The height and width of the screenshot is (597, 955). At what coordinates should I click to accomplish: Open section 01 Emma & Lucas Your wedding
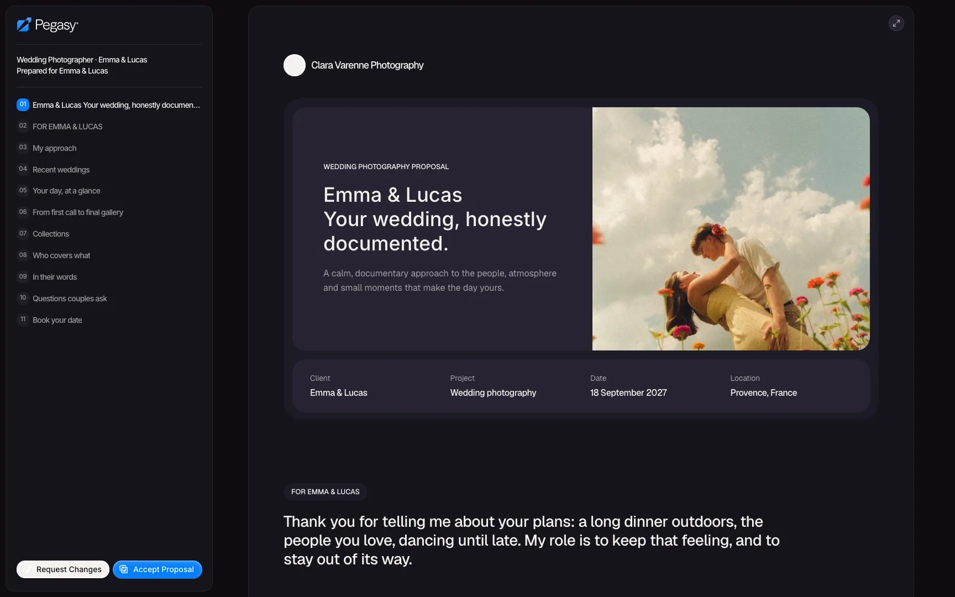coord(109,105)
